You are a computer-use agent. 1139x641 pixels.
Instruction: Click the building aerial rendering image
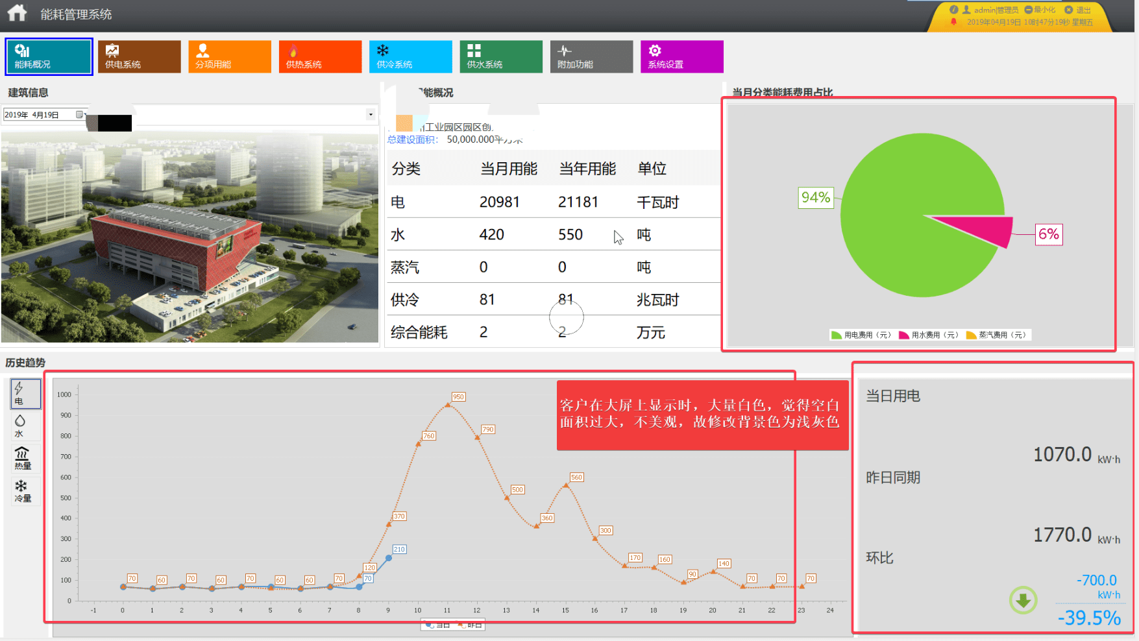click(x=190, y=237)
